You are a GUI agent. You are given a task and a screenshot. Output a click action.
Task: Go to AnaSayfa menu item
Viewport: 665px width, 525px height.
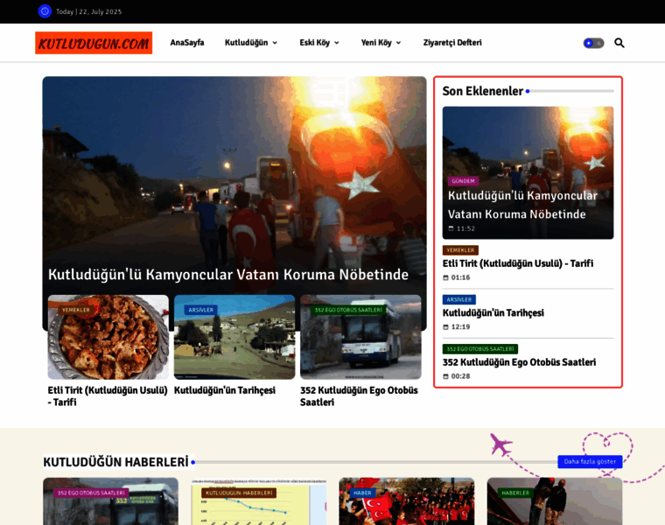(x=187, y=43)
